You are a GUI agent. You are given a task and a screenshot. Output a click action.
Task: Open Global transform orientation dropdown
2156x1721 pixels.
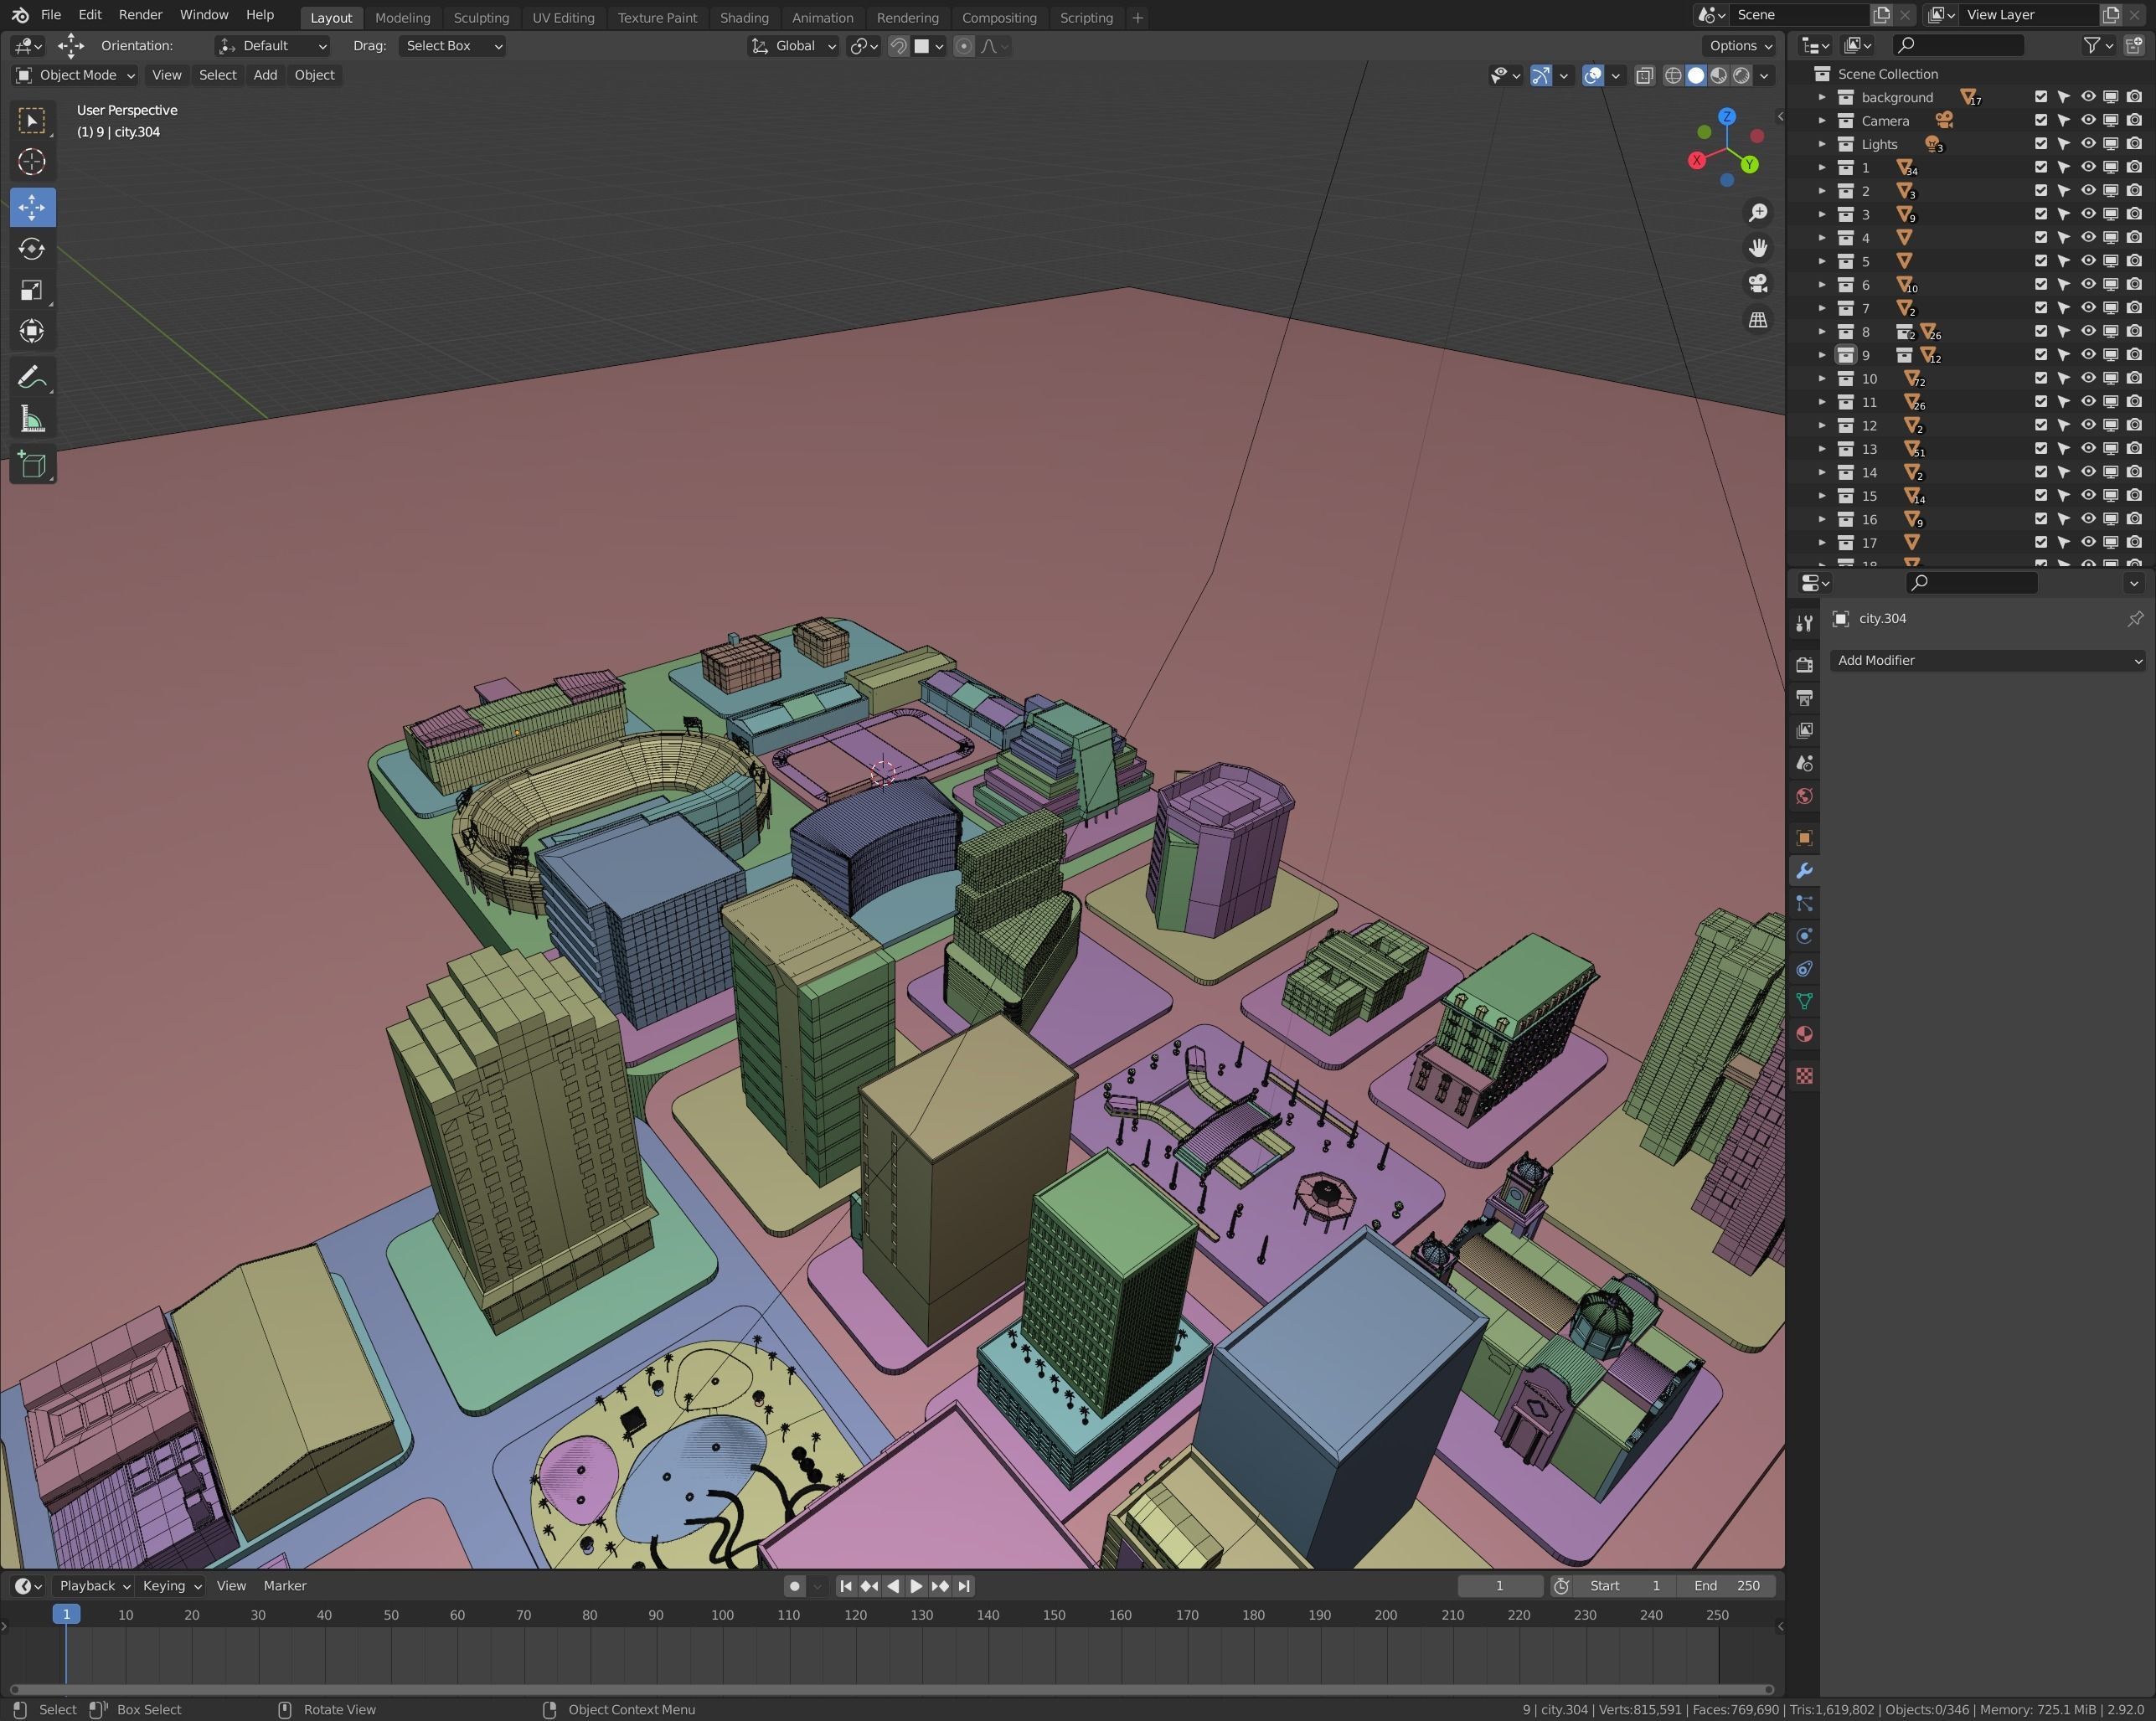(x=793, y=46)
